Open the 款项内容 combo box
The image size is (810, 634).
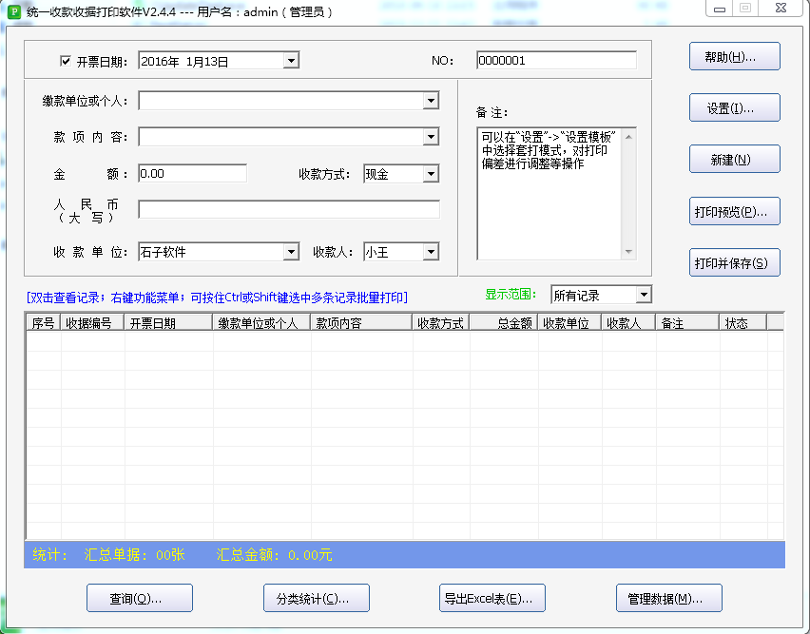click(x=431, y=135)
